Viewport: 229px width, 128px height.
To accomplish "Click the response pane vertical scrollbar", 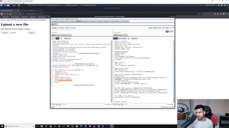I will 174,71.
